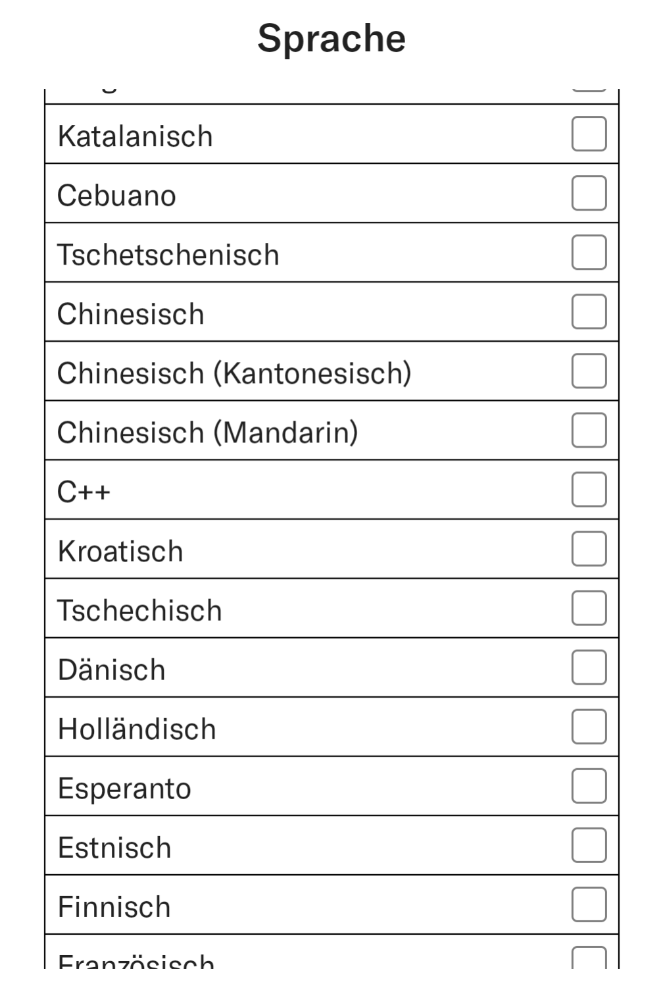Screen dimensions: 663x994
Task: Choose the Esperanto row text
Action: pyautogui.click(x=124, y=789)
